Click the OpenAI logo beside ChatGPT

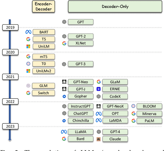coord(64,113)
